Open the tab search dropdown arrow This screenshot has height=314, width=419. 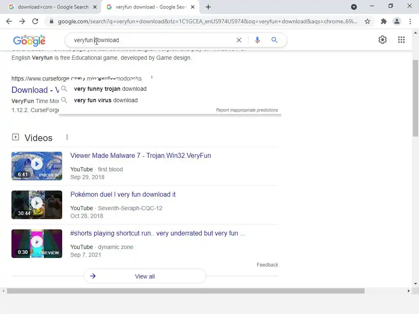click(x=354, y=7)
